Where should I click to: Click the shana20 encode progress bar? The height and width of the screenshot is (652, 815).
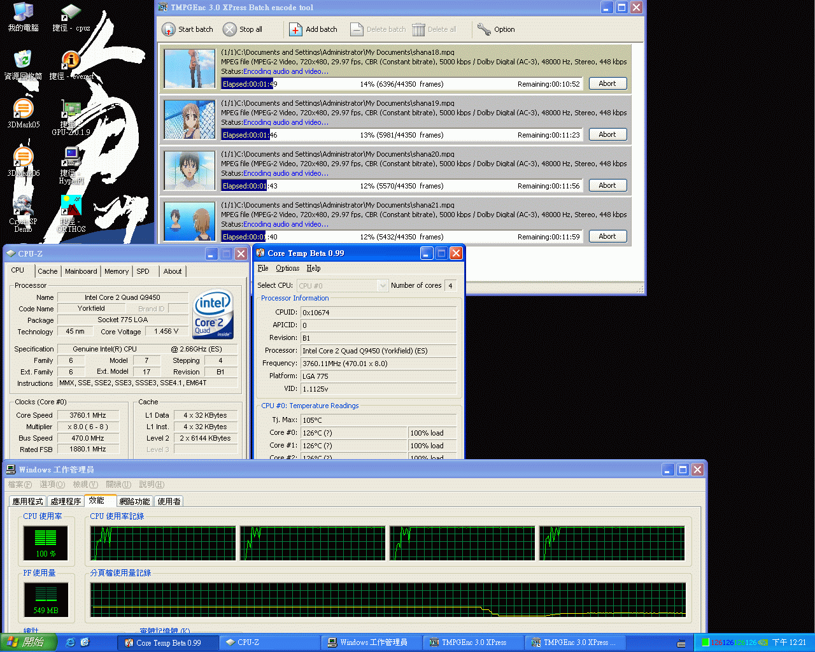[x=402, y=186]
